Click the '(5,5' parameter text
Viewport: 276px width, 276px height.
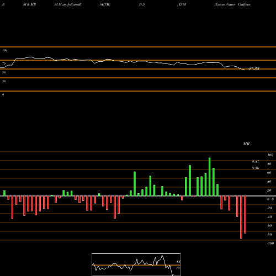pyautogui.click(x=142, y=4)
